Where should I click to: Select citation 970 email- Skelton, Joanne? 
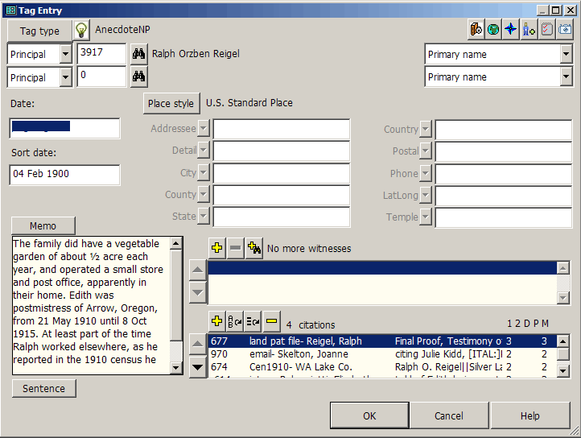click(x=382, y=353)
